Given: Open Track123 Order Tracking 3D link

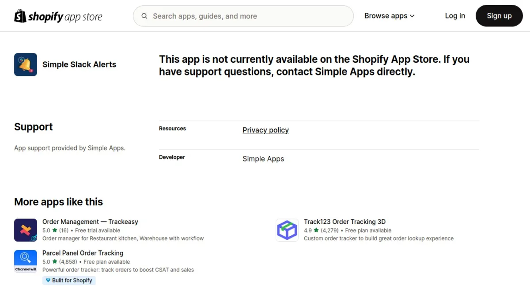Looking at the screenshot, I should [344, 222].
